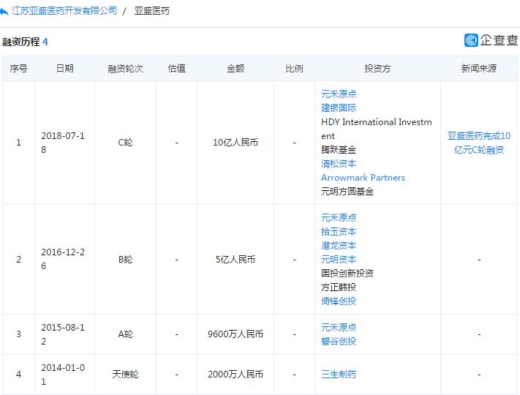
Task: Open 三生制药 investor link
Action: [339, 375]
